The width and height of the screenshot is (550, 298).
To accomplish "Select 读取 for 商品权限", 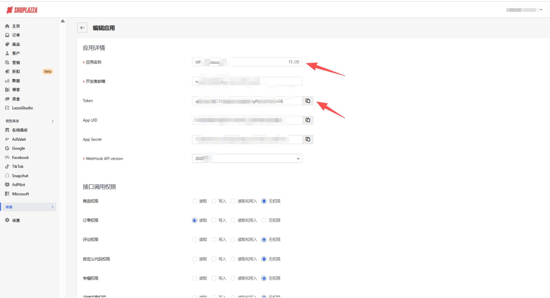I will (194, 201).
